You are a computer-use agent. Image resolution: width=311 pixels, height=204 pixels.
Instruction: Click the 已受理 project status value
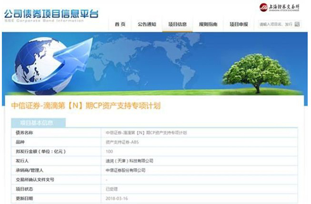pyautogui.click(x=111, y=189)
